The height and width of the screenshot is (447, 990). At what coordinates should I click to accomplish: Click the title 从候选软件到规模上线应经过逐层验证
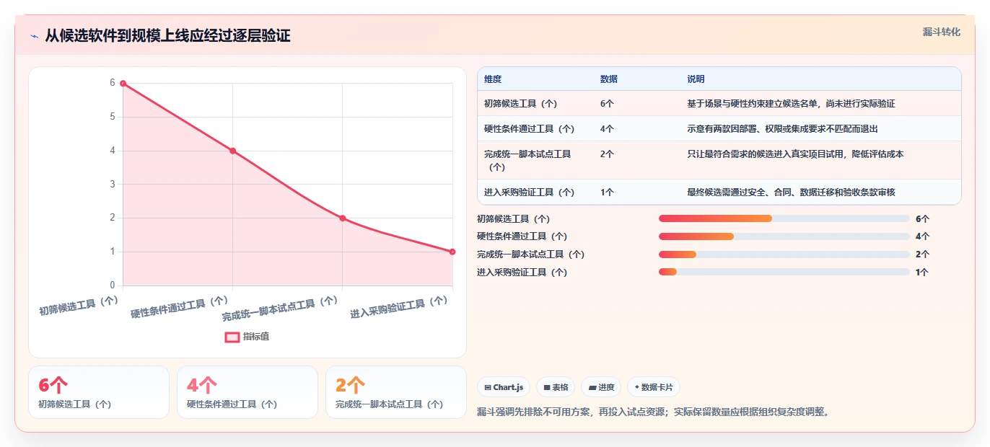click(167, 36)
